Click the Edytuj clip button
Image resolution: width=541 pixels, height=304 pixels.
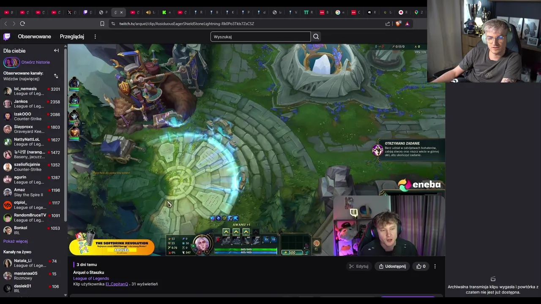(x=359, y=266)
